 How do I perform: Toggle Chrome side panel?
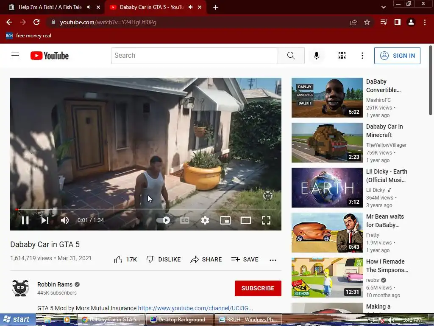[398, 22]
